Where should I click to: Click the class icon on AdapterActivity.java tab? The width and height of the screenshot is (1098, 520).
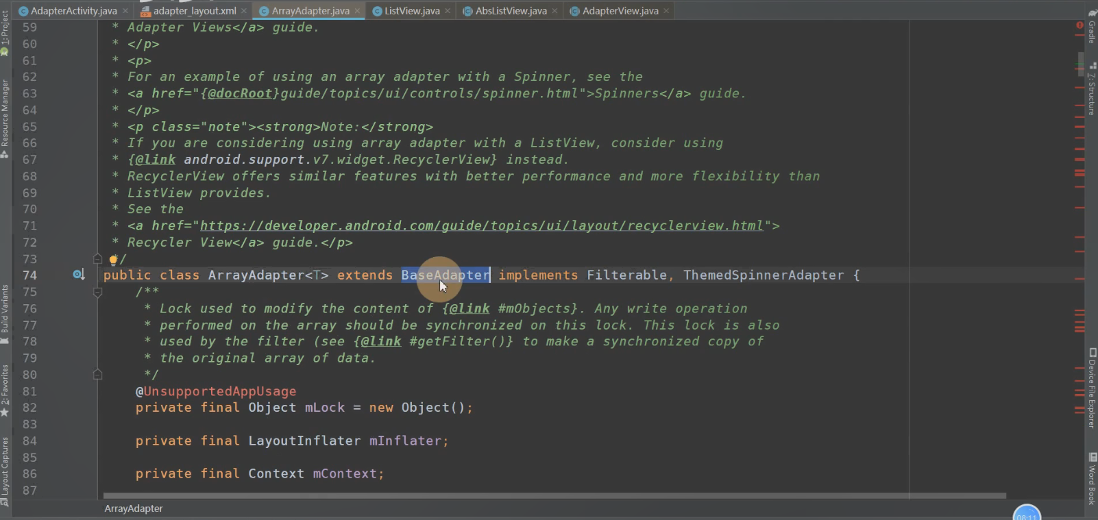(23, 11)
